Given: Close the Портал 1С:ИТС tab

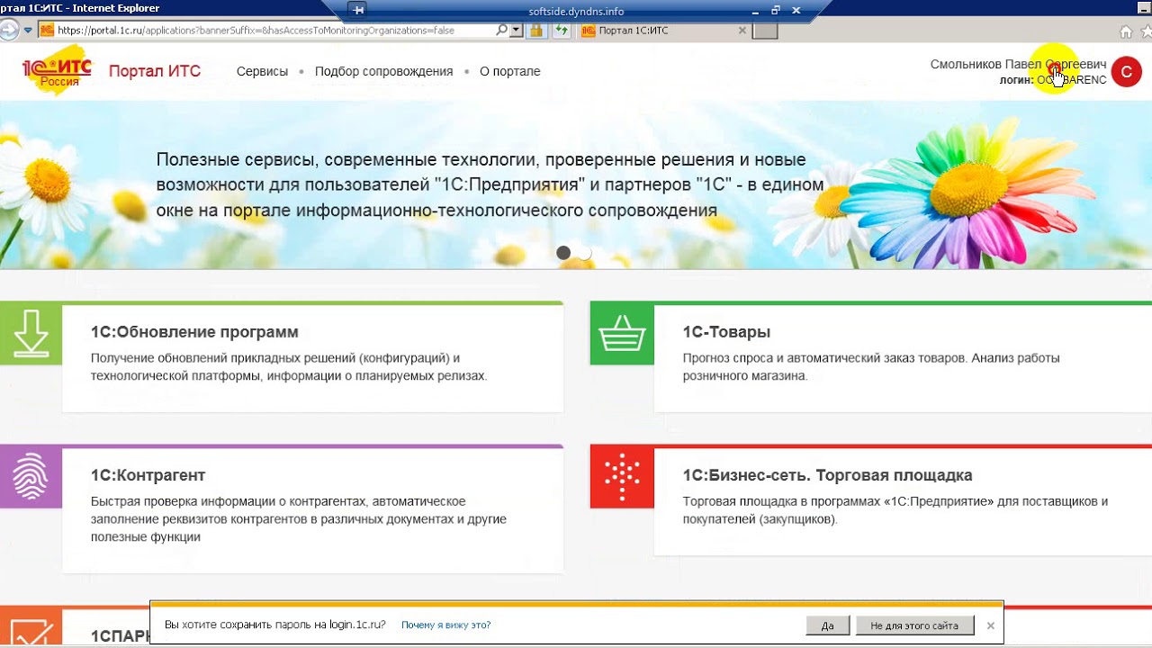Looking at the screenshot, I should tap(742, 31).
